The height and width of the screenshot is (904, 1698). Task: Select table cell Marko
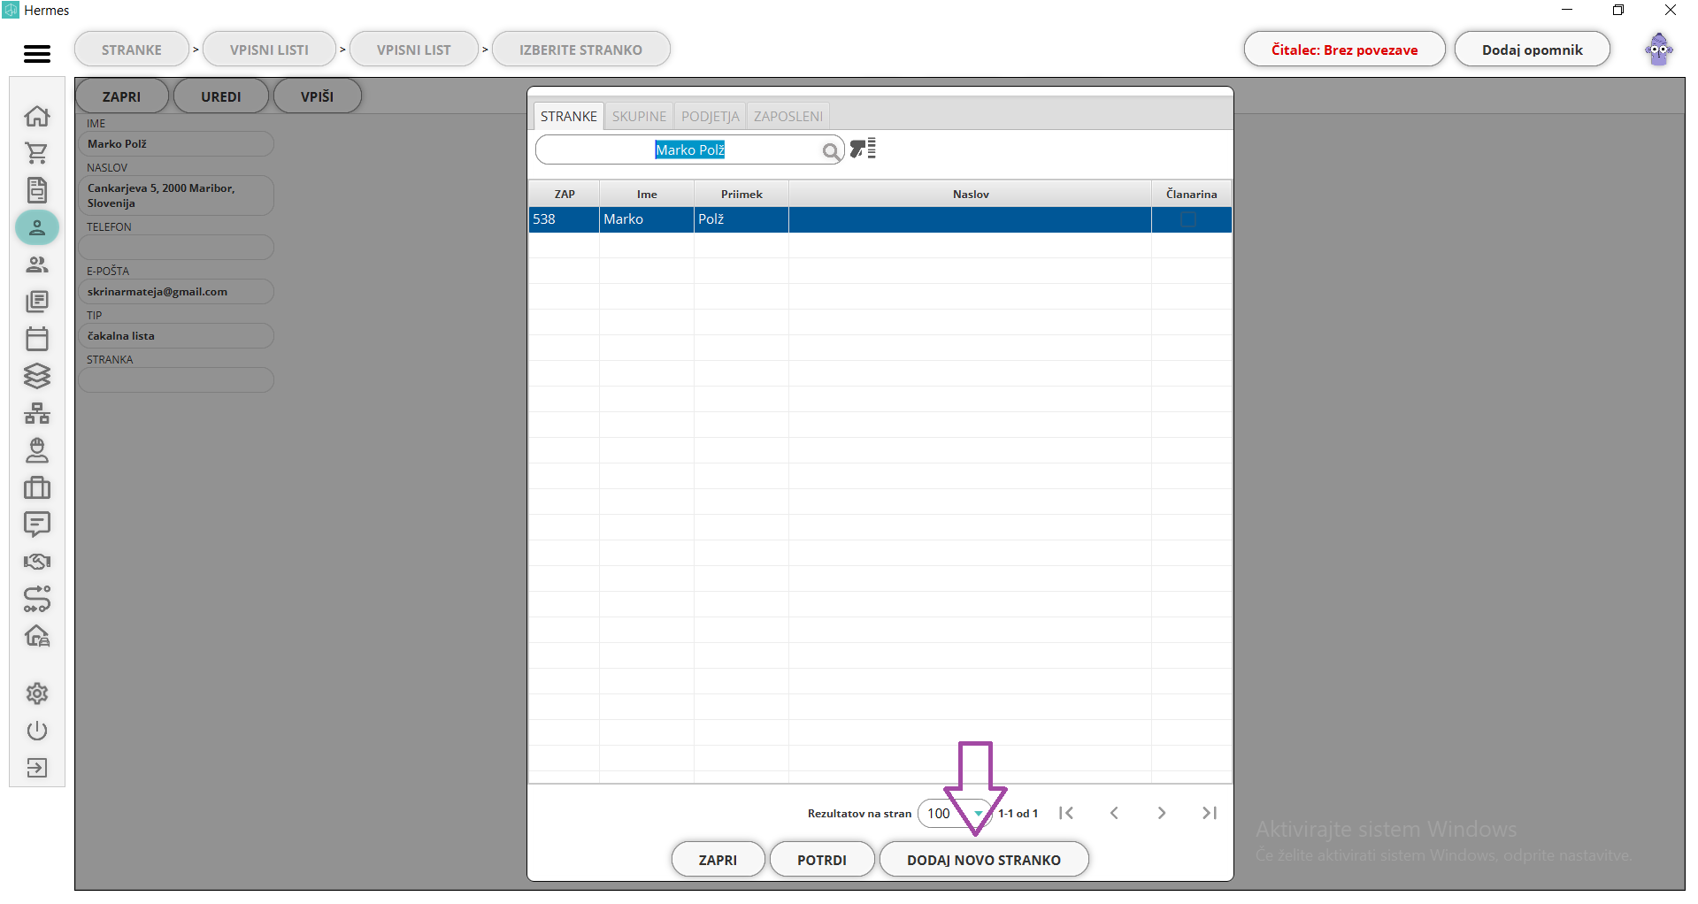[647, 219]
